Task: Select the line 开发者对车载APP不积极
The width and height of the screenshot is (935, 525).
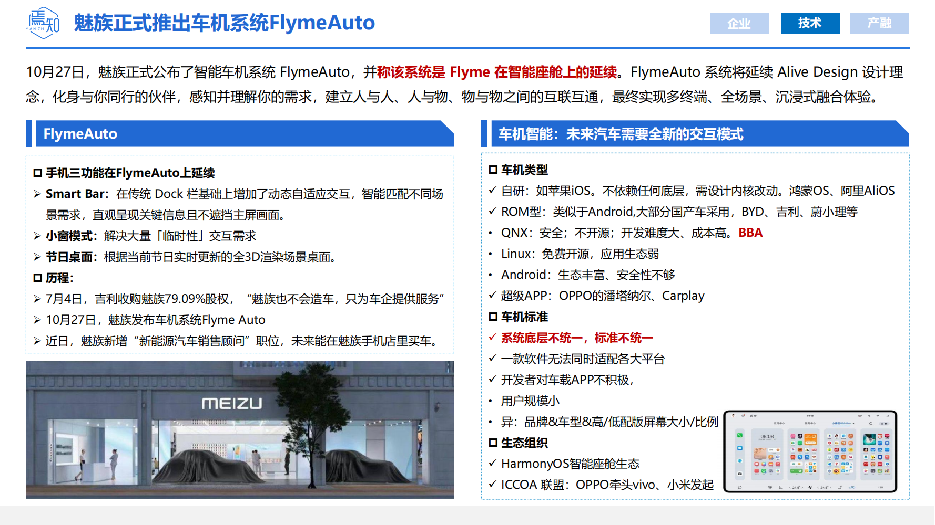Action: pos(561,380)
